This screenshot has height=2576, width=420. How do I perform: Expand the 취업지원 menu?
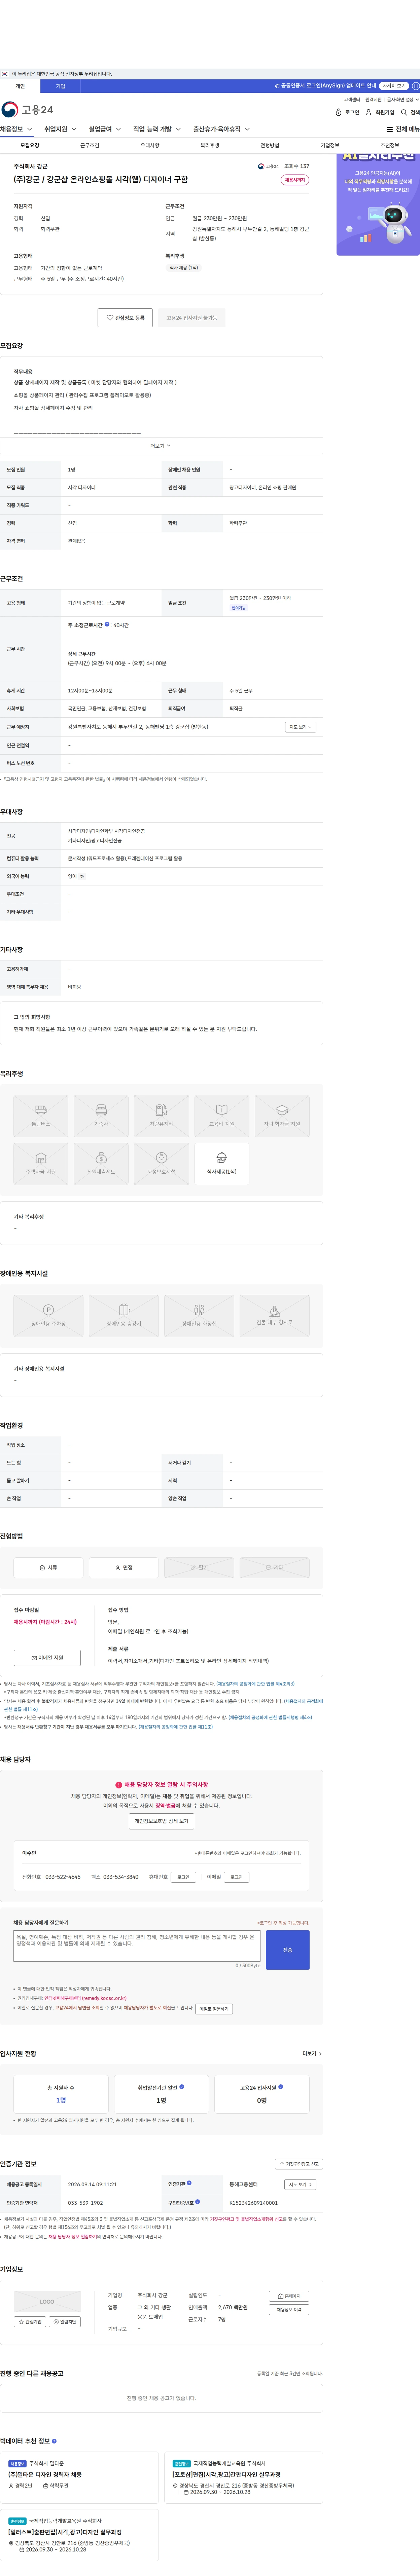click(x=60, y=129)
